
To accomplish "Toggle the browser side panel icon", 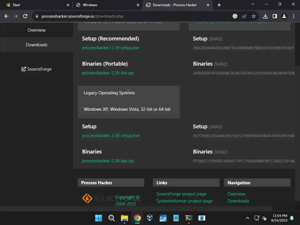I will (x=275, y=16).
